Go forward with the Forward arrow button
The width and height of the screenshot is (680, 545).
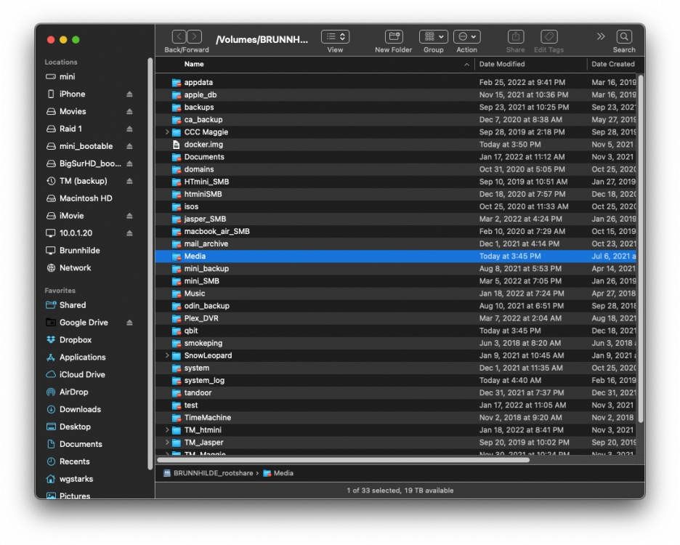pyautogui.click(x=194, y=37)
